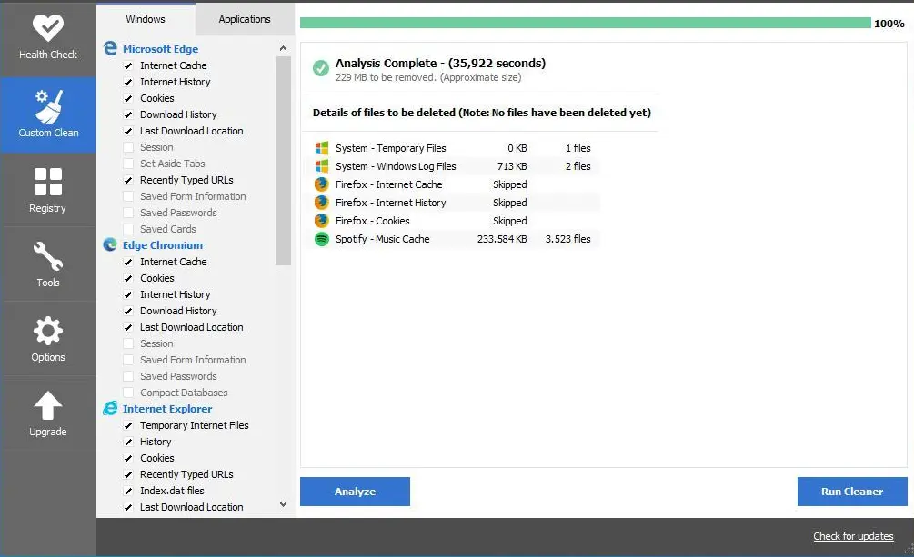Click the Check for updates link
Image resolution: width=914 pixels, height=557 pixels.
click(852, 536)
